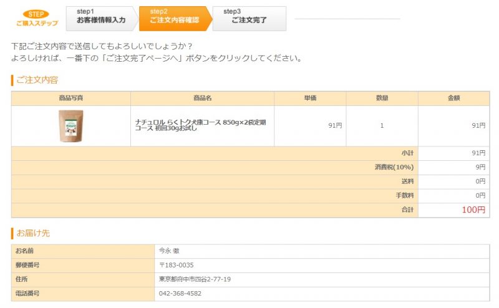Click the product quantity value 1
Screen dimensions: 499x308
382,126
